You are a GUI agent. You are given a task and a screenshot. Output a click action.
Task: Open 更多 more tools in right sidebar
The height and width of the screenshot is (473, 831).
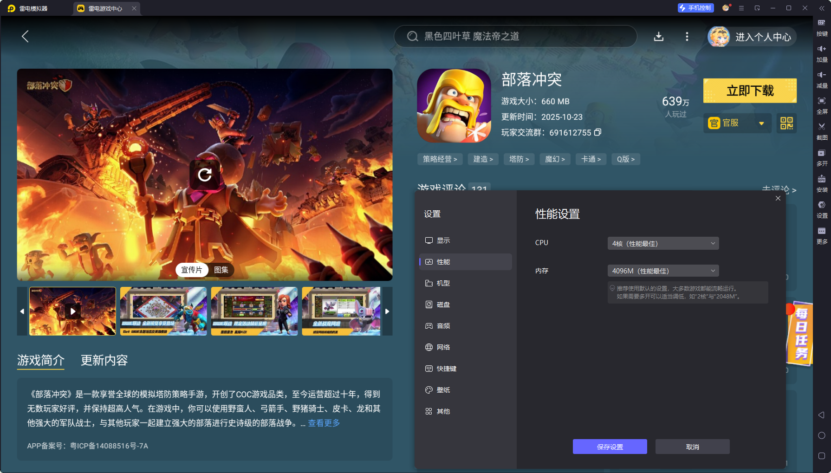822,236
